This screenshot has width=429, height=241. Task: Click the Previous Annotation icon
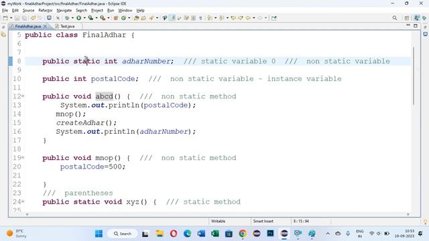click(x=222, y=18)
